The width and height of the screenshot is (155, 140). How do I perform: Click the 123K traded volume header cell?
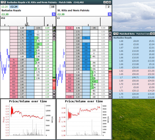pos(38,28)
